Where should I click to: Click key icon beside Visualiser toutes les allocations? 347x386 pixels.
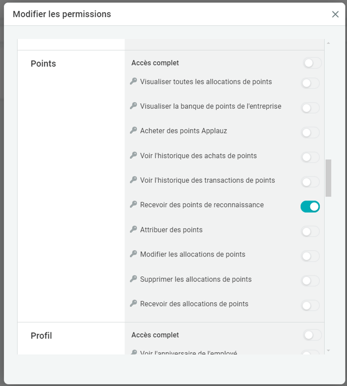[x=134, y=81]
